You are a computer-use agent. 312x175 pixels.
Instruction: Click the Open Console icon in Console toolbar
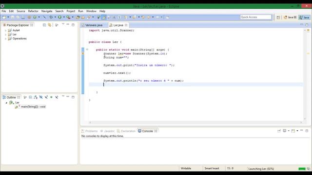(x=293, y=131)
